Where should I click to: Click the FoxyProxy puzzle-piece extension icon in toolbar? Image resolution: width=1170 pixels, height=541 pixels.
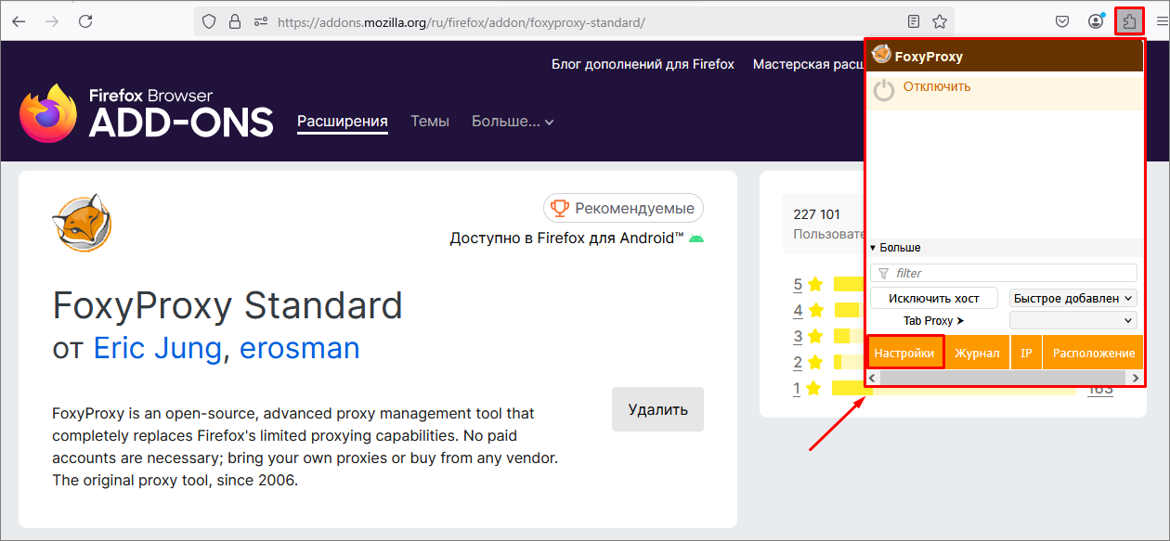click(x=1128, y=20)
